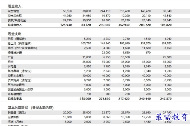Image resolution: width=190 pixels, height=126 pixels.
Task: Select the 现金收入 section heading
Action: (14, 6)
